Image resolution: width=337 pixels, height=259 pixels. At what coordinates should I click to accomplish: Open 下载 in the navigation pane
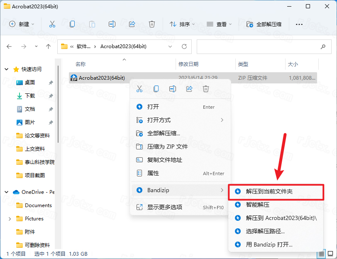[29, 96]
